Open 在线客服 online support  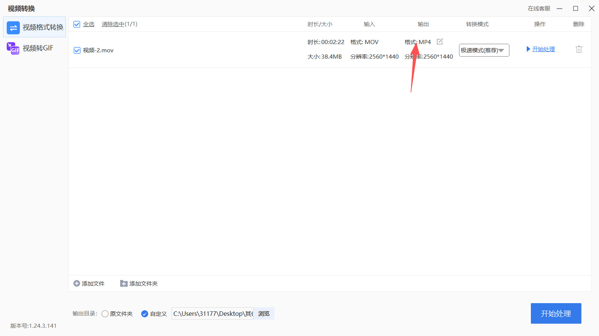(x=539, y=8)
